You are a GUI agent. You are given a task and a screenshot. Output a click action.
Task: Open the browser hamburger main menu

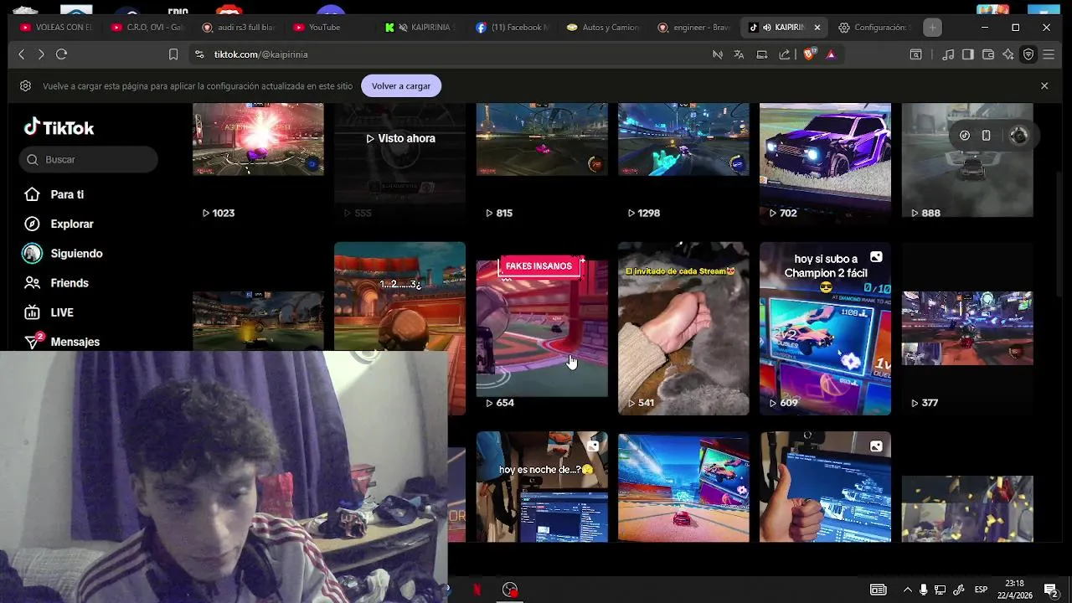click(1049, 54)
